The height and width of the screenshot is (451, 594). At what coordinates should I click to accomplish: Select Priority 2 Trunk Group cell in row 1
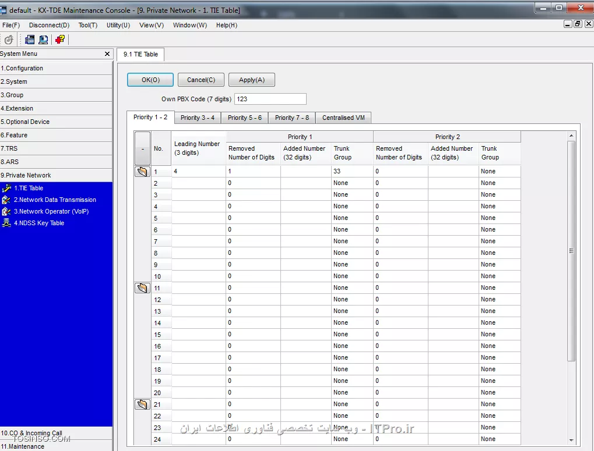(x=500, y=171)
